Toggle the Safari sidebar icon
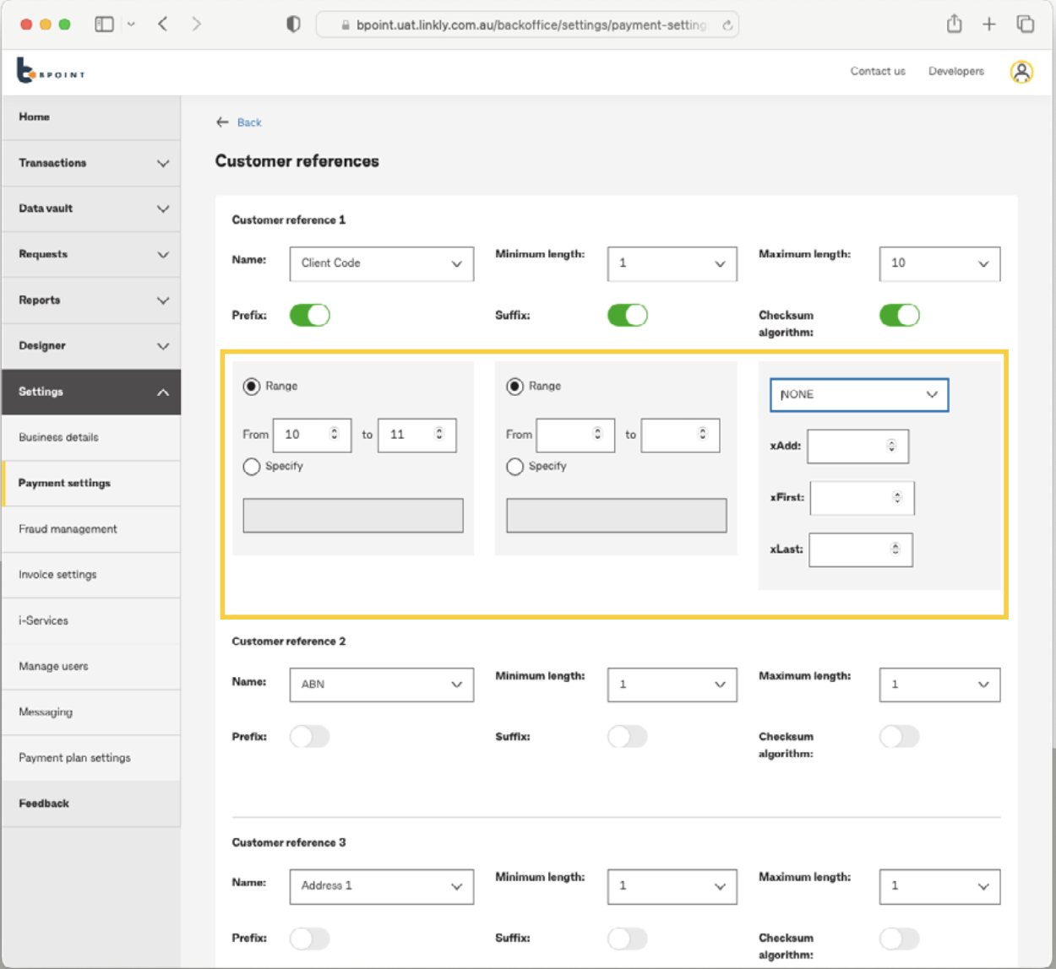Screen dimensions: 1056x969 [x=103, y=24]
